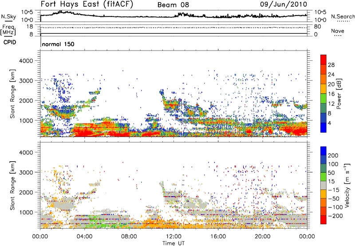Select the 'N.Sky' legend label
The image size is (355, 246).
point(8,16)
